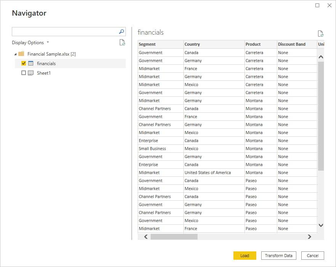Image resolution: width=336 pixels, height=267 pixels.
Task: Click the Sheet1 worksheet icon
Action: (31, 73)
